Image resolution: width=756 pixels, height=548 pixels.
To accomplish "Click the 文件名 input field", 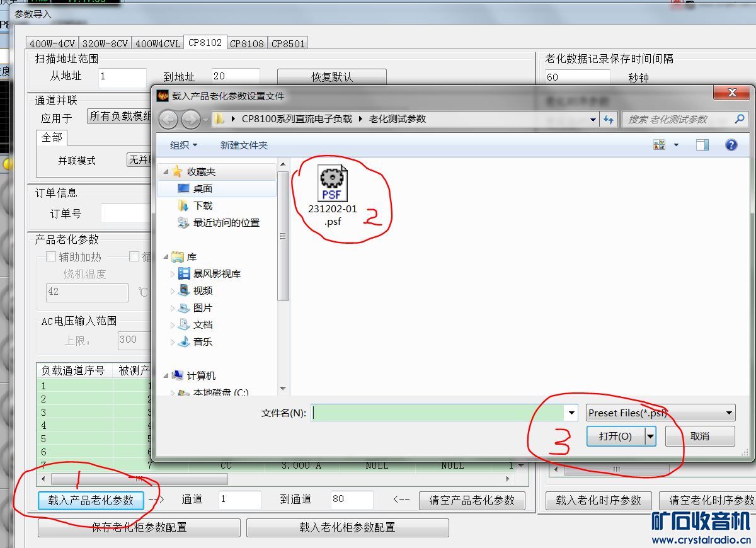I will coord(438,413).
